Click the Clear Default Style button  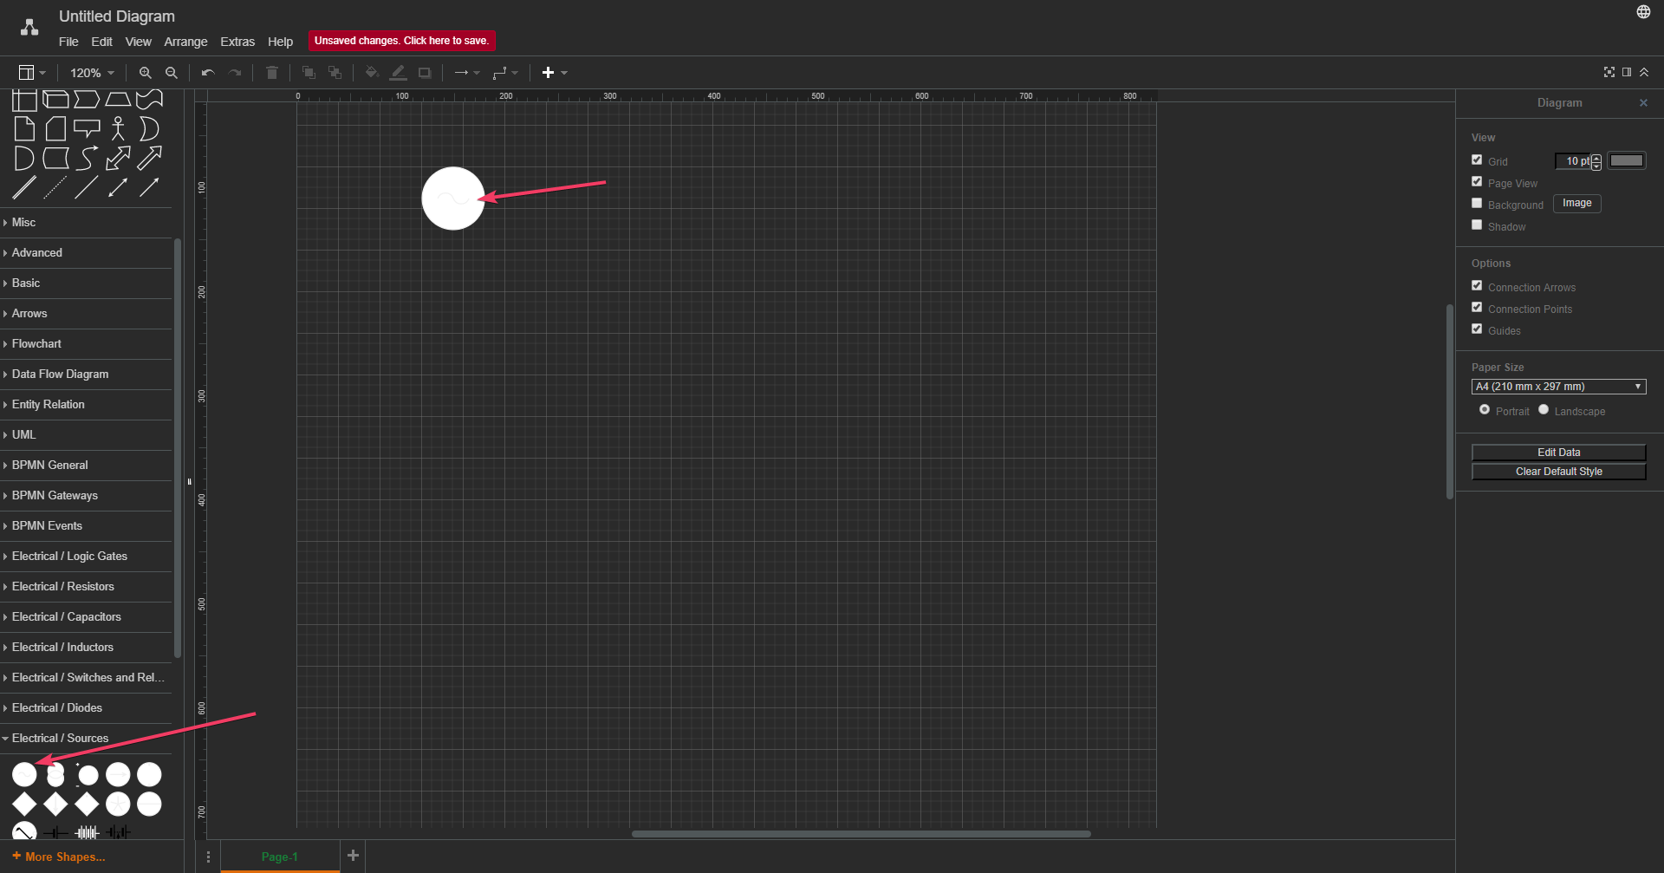(x=1558, y=472)
